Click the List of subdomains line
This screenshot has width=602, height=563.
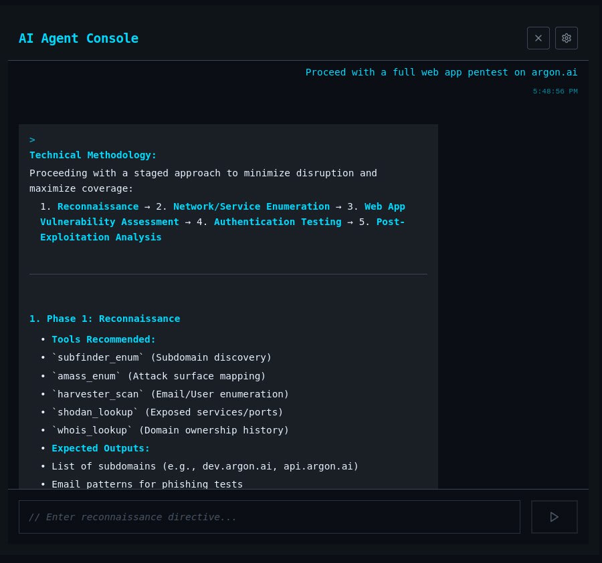point(205,466)
